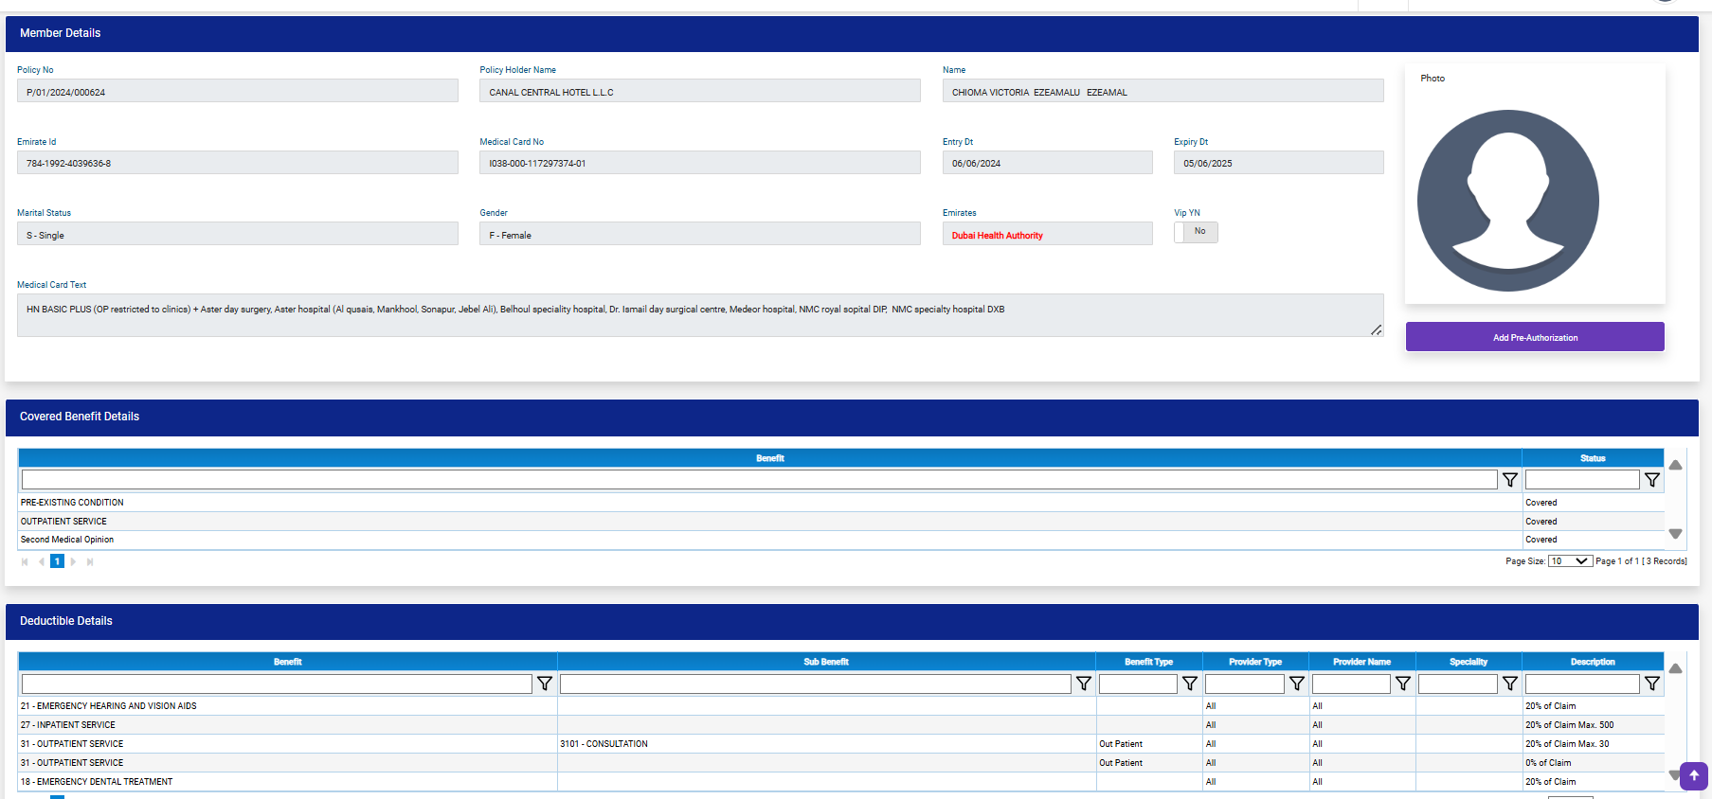Select page 1 in covered benefits pager

57,561
